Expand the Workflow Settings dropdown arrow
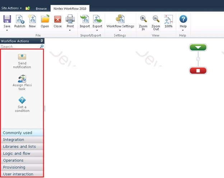The height and width of the screenshot is (178, 224). tap(120, 30)
